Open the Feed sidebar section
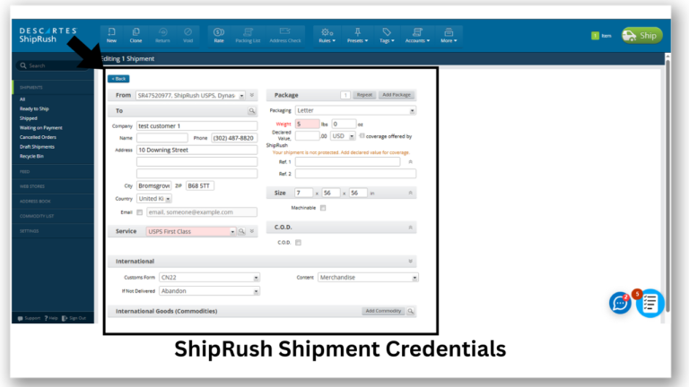The image size is (689, 387). (24, 172)
